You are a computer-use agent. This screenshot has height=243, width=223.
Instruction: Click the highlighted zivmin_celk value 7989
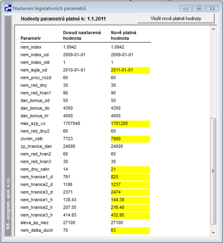[130, 139]
